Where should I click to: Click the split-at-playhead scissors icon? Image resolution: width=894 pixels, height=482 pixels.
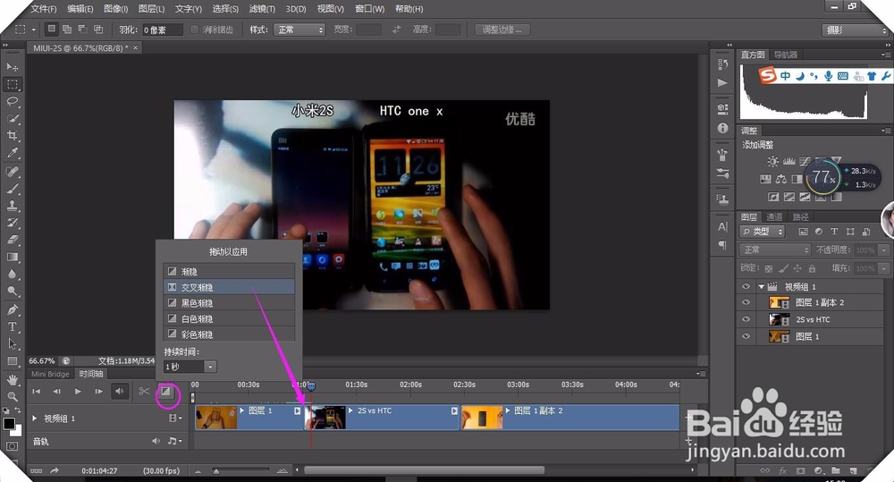click(x=144, y=392)
